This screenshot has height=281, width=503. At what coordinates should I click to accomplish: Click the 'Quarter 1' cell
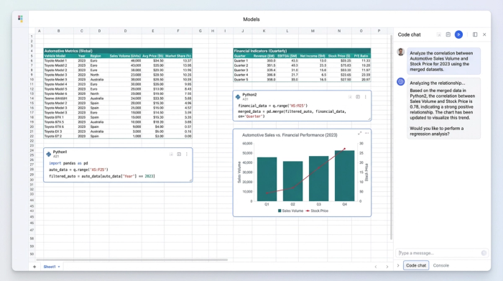pyautogui.click(x=241, y=60)
